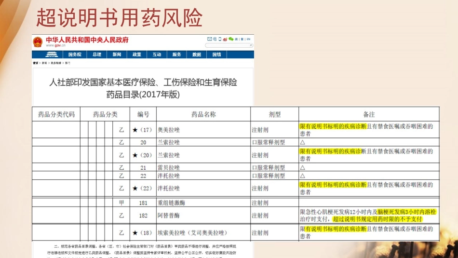This screenshot has height=258, width=458.
Task: Open the 互动 navigation tab
Action: [157, 54]
